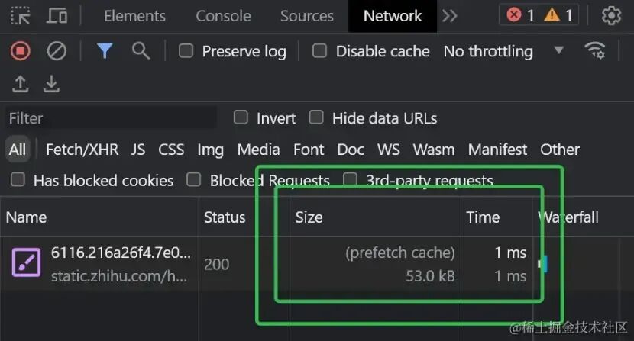Tick the Hide data URLs checkbox
The image size is (634, 341).
pyautogui.click(x=316, y=117)
